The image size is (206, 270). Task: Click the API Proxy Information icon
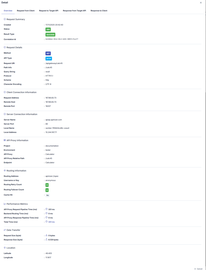5,140
